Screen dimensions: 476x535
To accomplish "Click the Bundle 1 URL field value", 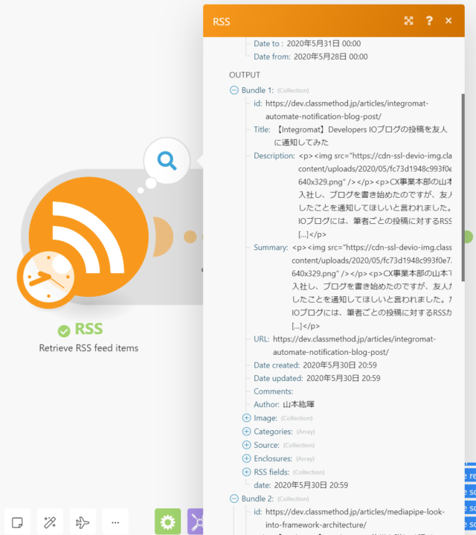I will click(354, 345).
